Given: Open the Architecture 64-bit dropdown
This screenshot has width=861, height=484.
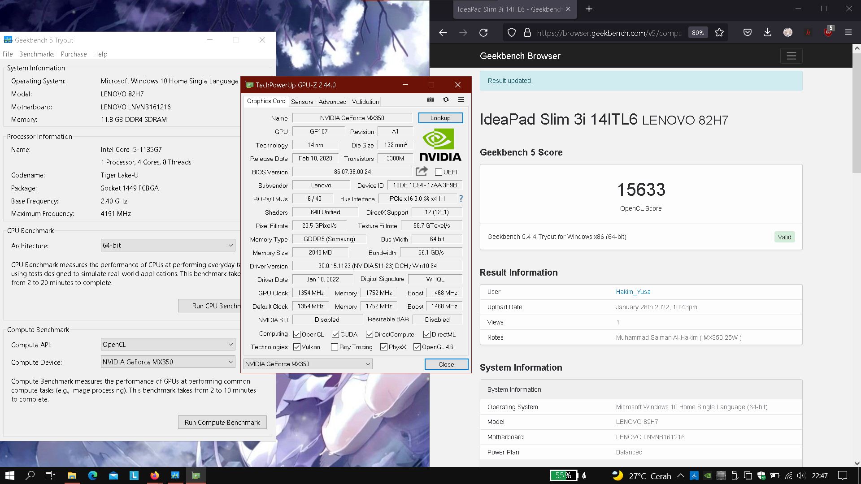Looking at the screenshot, I should click(168, 245).
